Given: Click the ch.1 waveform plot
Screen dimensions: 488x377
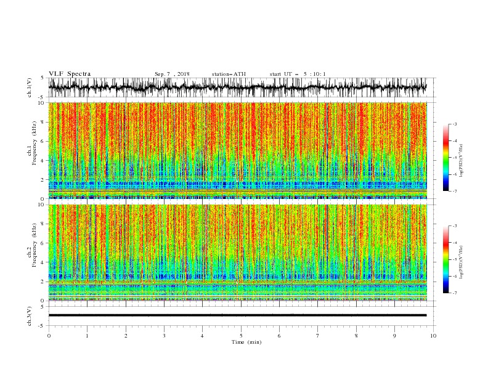Looking at the screenshot, I should tap(237, 87).
